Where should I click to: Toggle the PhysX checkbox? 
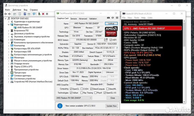click(95, 93)
